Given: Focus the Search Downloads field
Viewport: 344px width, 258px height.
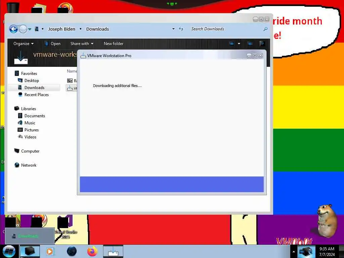Looking at the screenshot, I should (225, 29).
